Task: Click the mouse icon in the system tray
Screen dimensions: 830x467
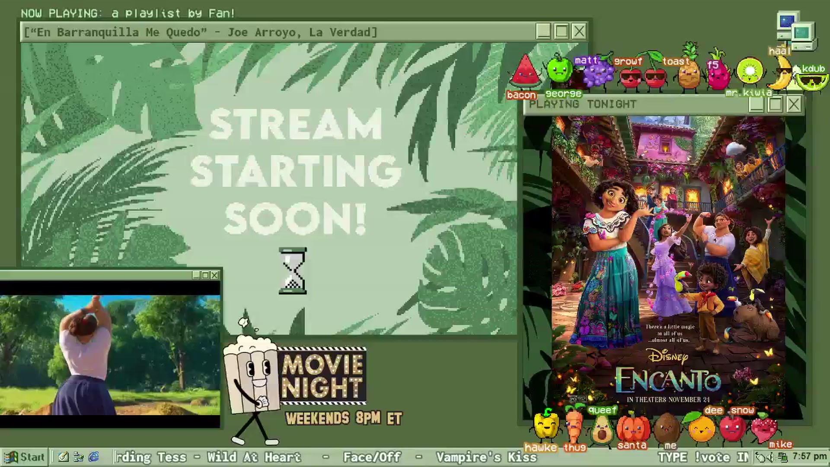Action: [x=760, y=457]
